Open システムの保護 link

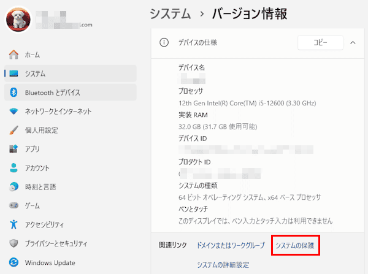click(x=295, y=245)
